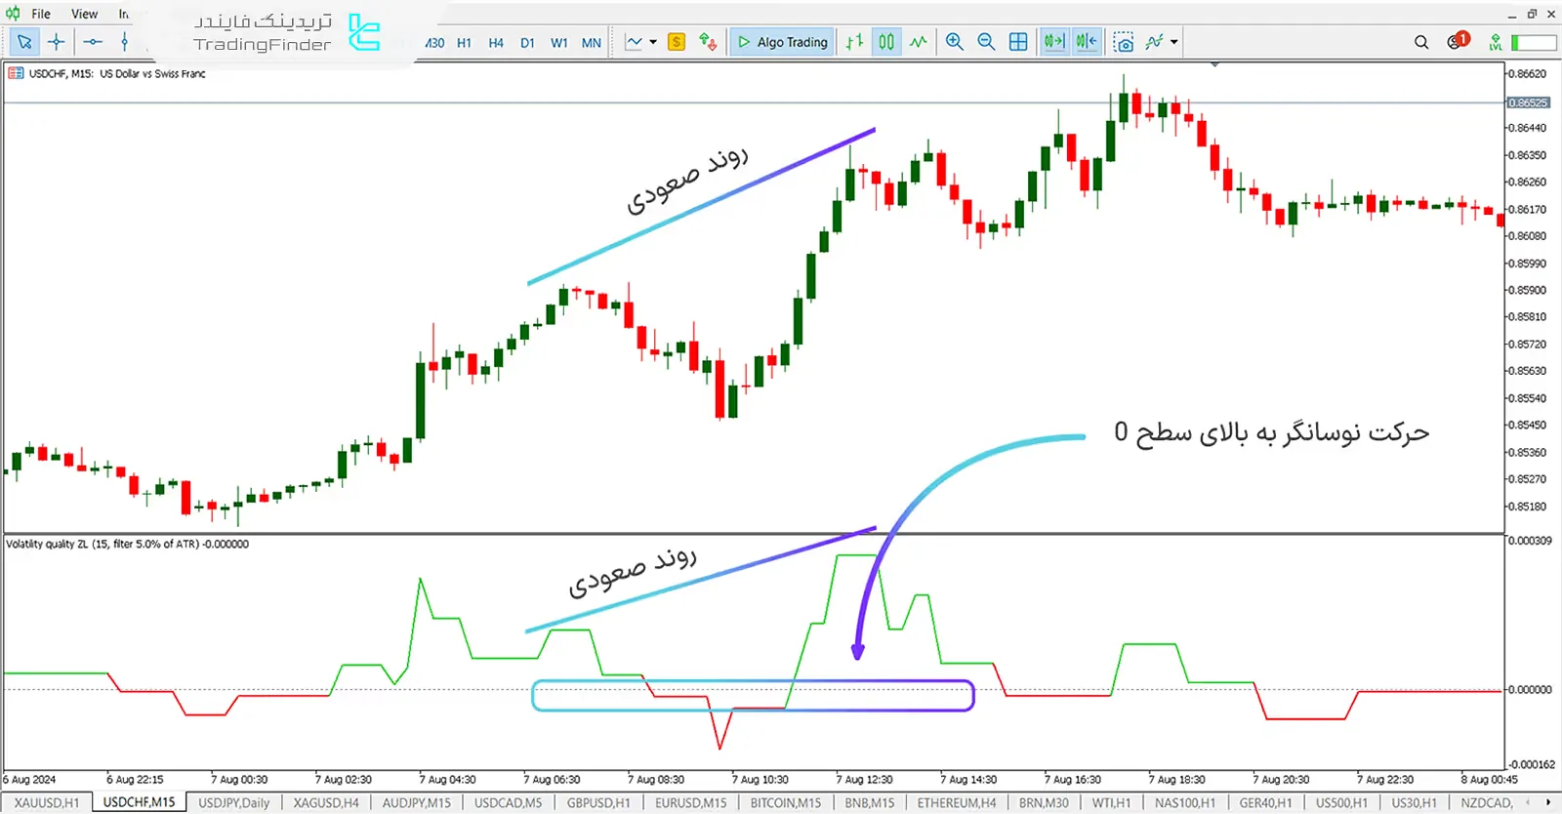Image resolution: width=1562 pixels, height=814 pixels.
Task: Select the D1 timeframe
Action: 527,43
